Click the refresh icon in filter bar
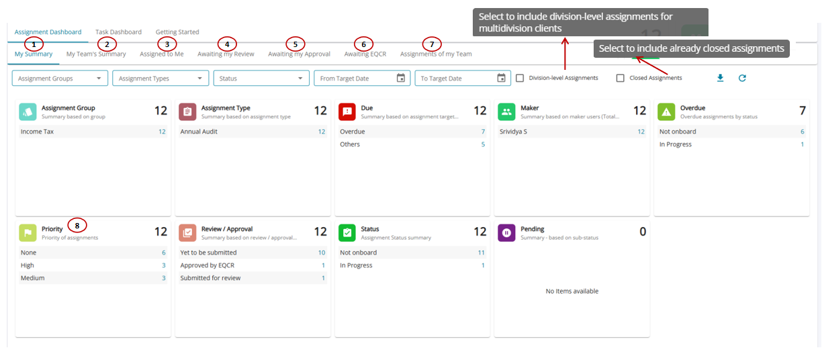Image resolution: width=822 pixels, height=352 pixels. 742,78
